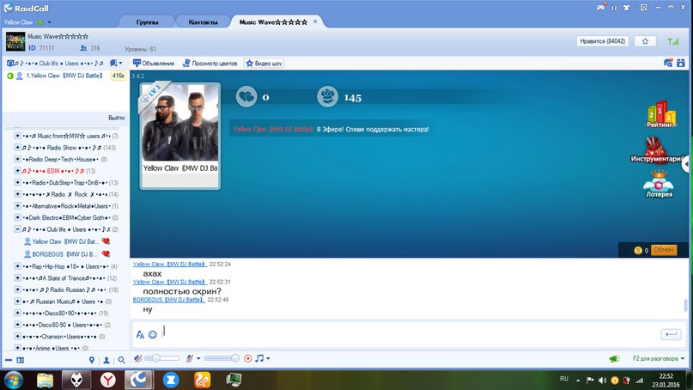Open the Видео шоу button
The image size is (693, 390).
pyautogui.click(x=264, y=64)
